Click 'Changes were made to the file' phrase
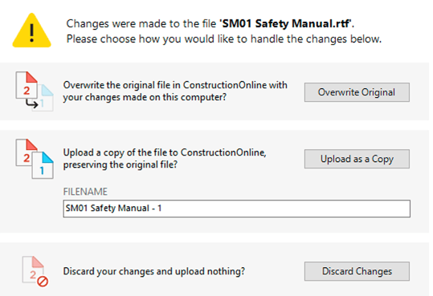This screenshot has height=296, width=433. [x=141, y=23]
